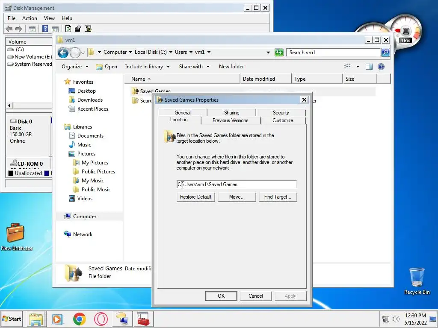Open Windows Explorer from the taskbar
The width and height of the screenshot is (438, 328).
tap(36, 319)
